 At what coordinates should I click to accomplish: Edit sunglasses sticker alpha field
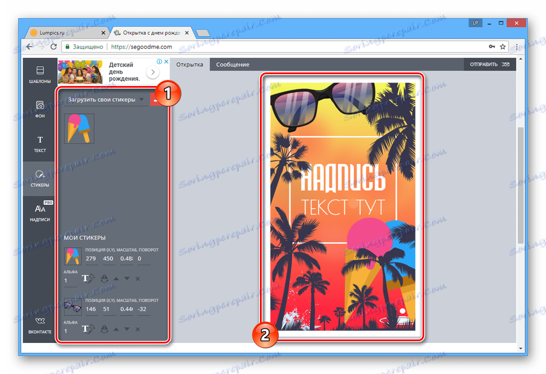[70, 331]
